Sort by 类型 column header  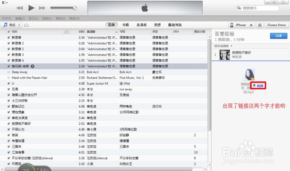coord(162,32)
